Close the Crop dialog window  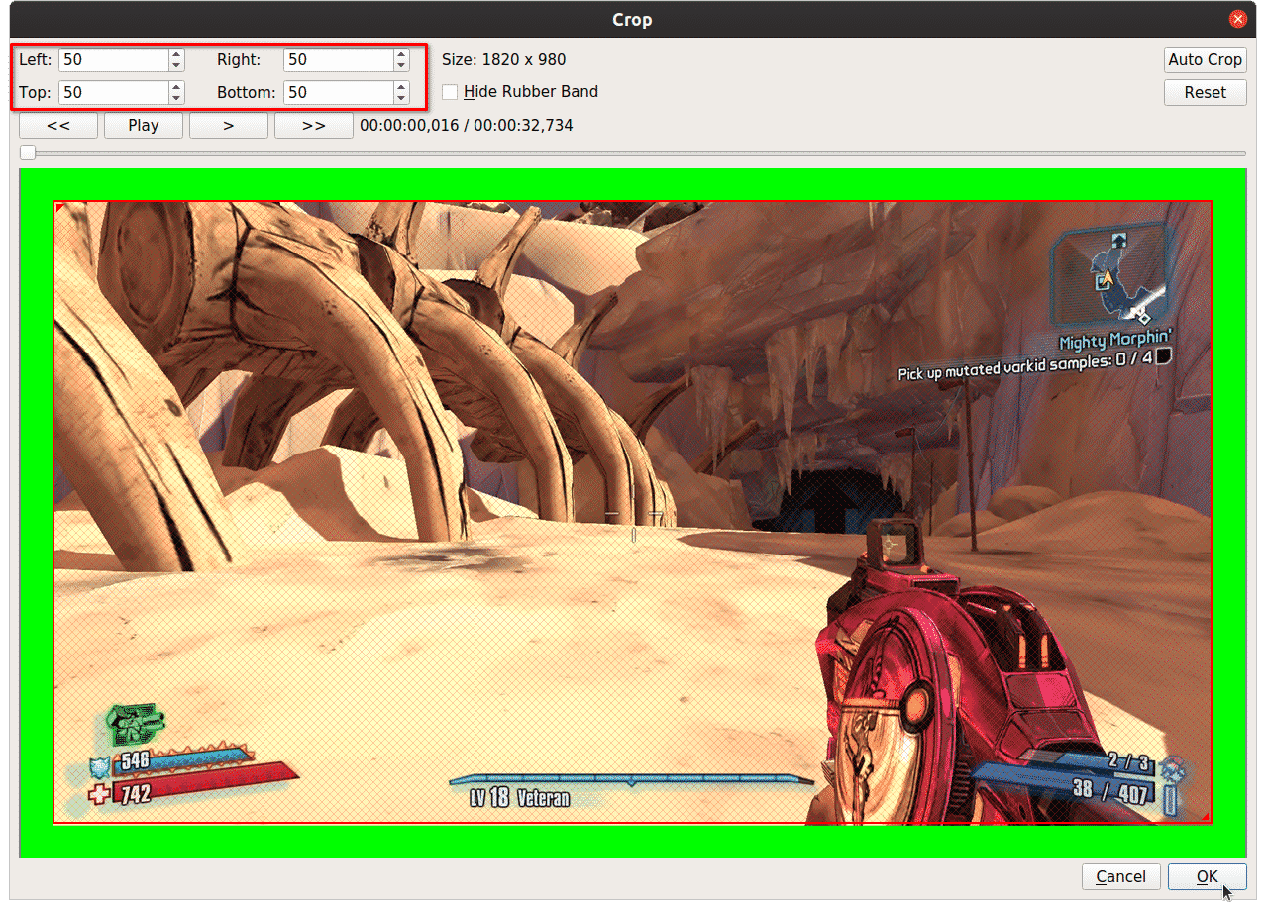(x=1237, y=19)
